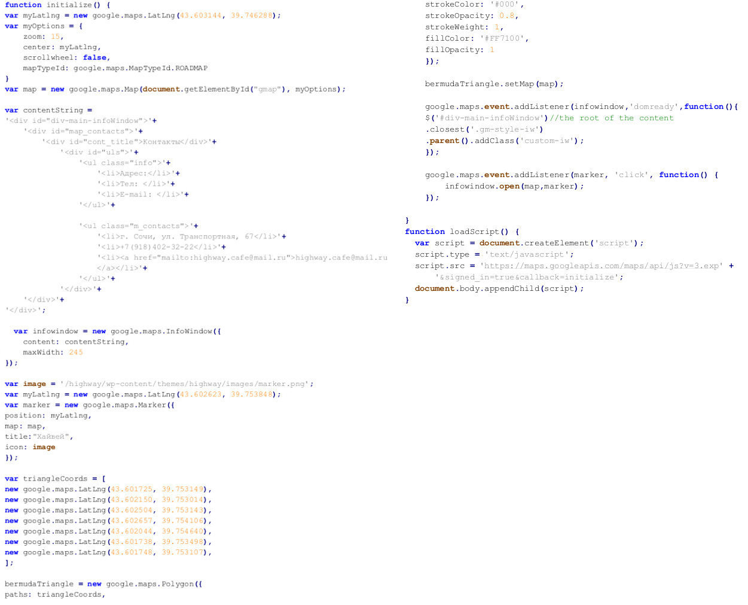Click the 'zoom: 15,' line
748x605 pixels.
point(44,37)
